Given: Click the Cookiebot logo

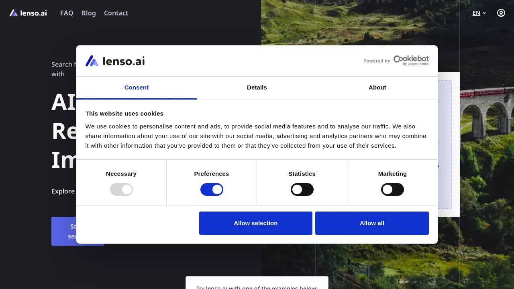Looking at the screenshot, I should click(411, 60).
